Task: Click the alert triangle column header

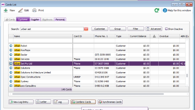Action: (x=154, y=36)
